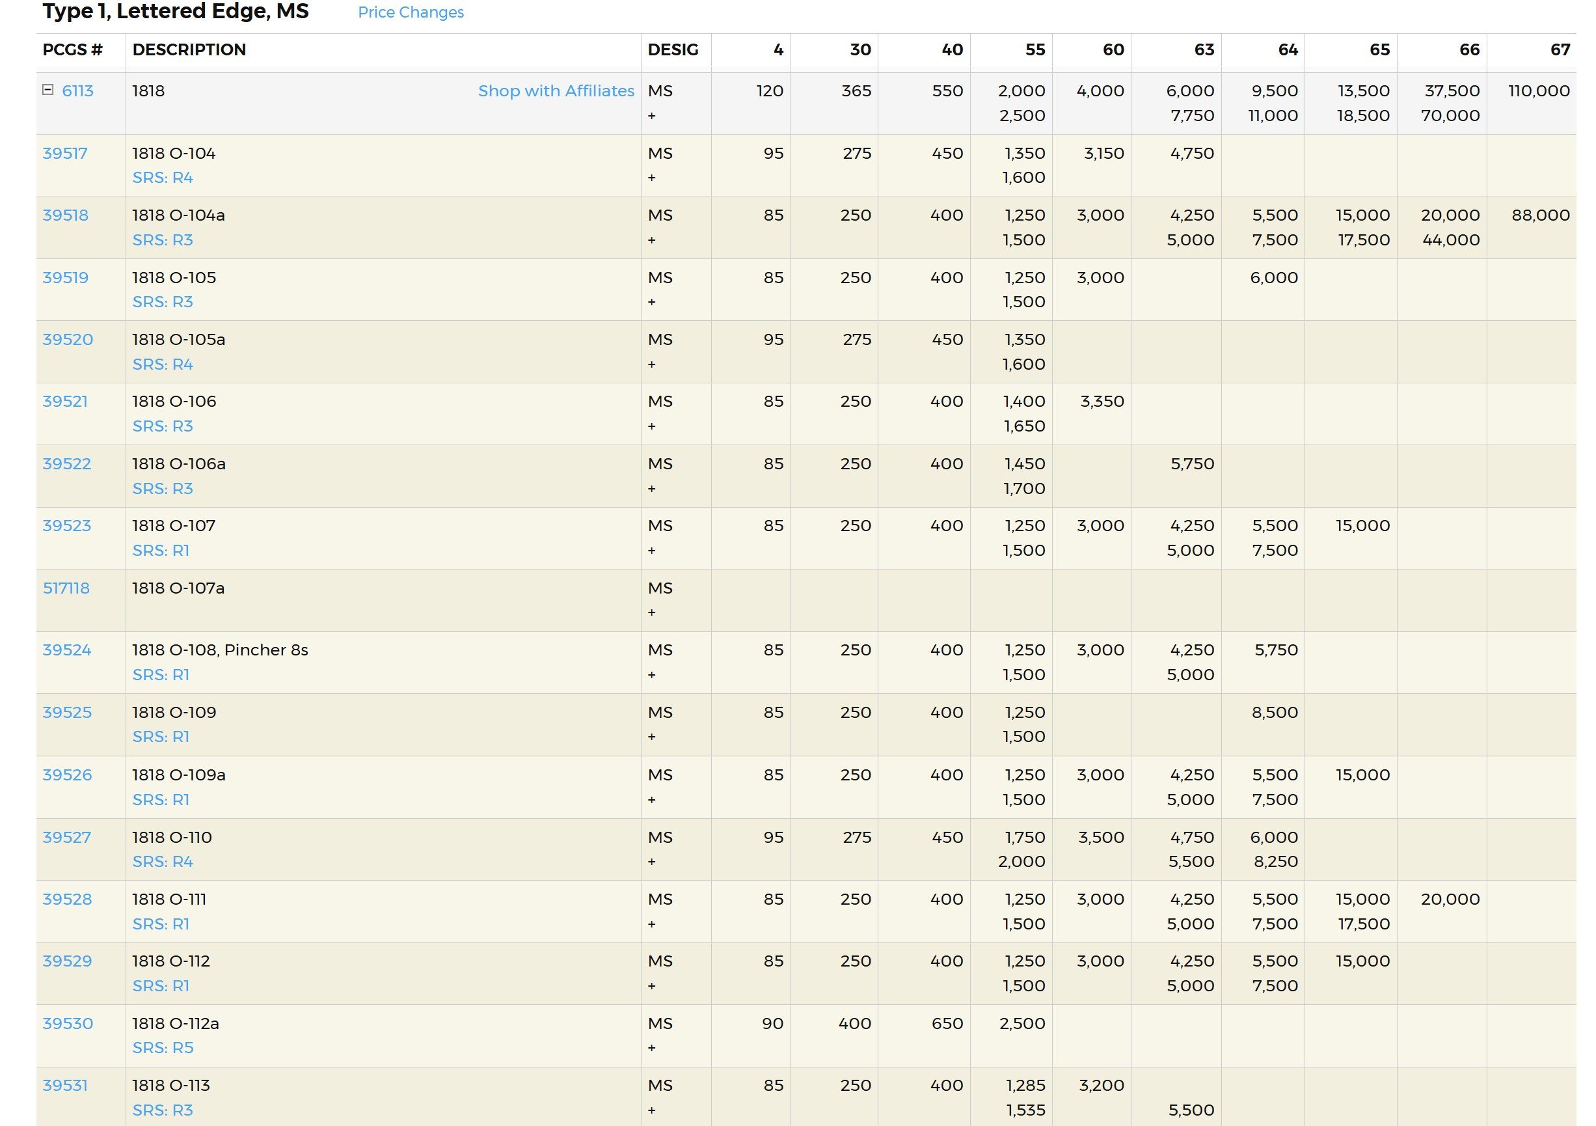Click the PCGS # column header
The image size is (1596, 1126).
[72, 50]
